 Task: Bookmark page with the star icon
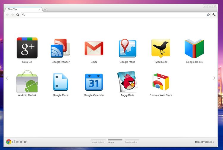coord(208,15)
